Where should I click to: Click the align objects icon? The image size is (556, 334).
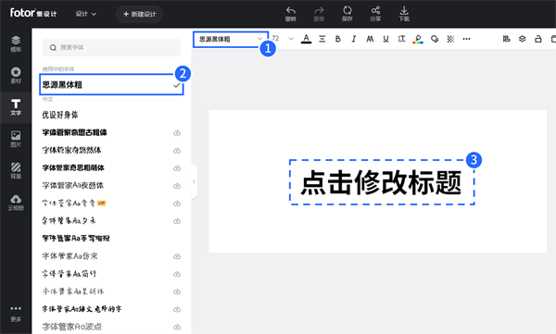point(506,39)
